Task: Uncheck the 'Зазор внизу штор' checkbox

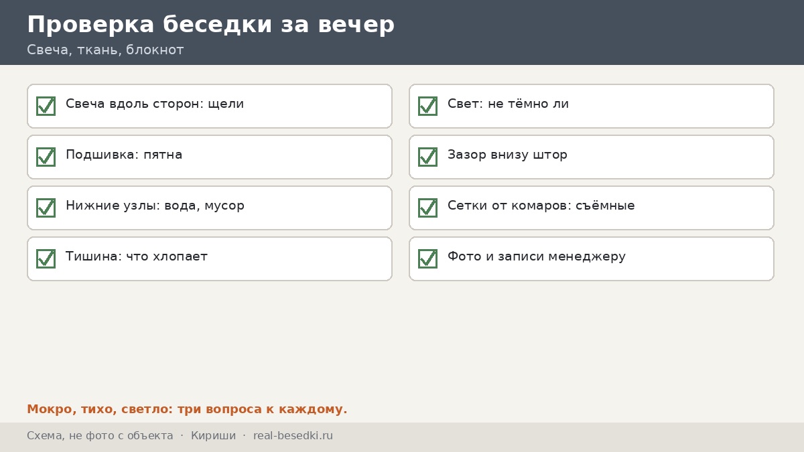Action: [x=427, y=157]
